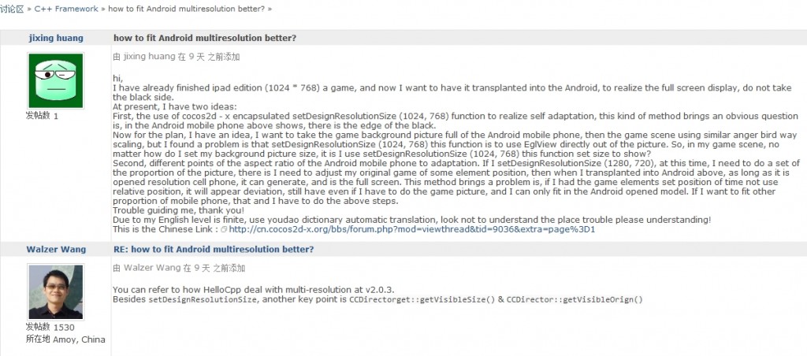Click setDesignResolutionSize code in Walzer's reply

[x=203, y=299]
